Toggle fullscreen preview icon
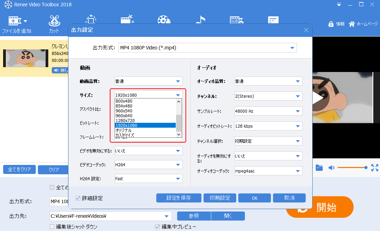This screenshot has height=231, width=380. (375, 168)
